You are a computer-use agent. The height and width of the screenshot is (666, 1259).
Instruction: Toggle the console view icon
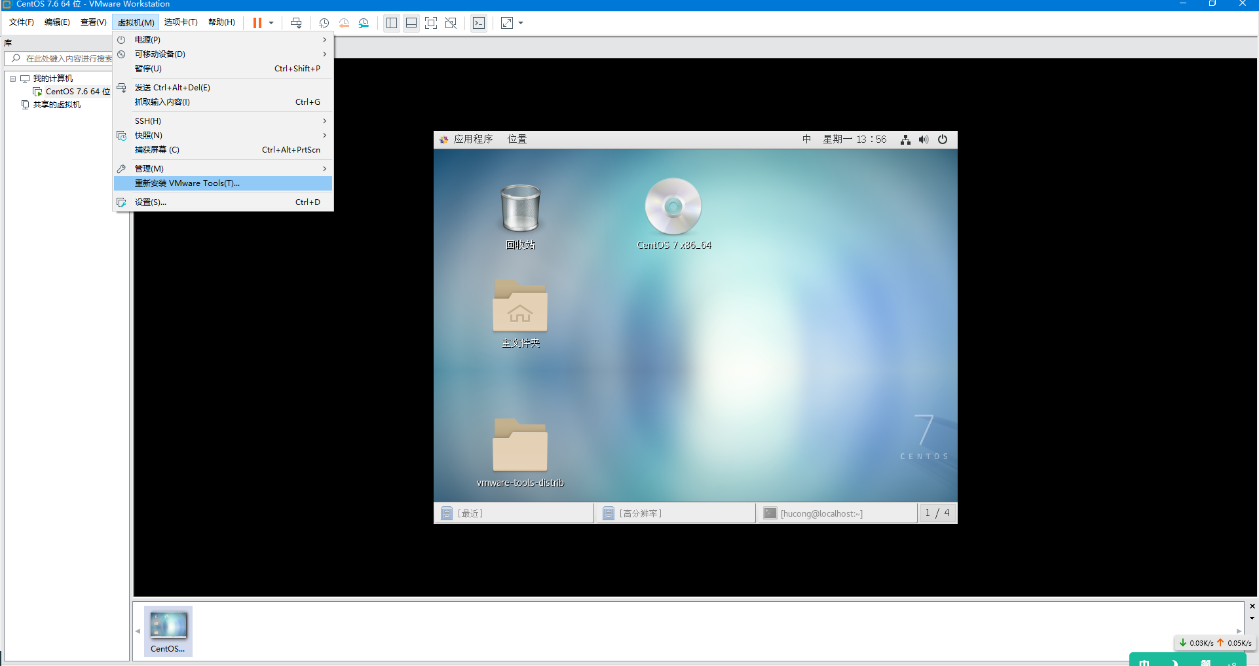pos(479,23)
